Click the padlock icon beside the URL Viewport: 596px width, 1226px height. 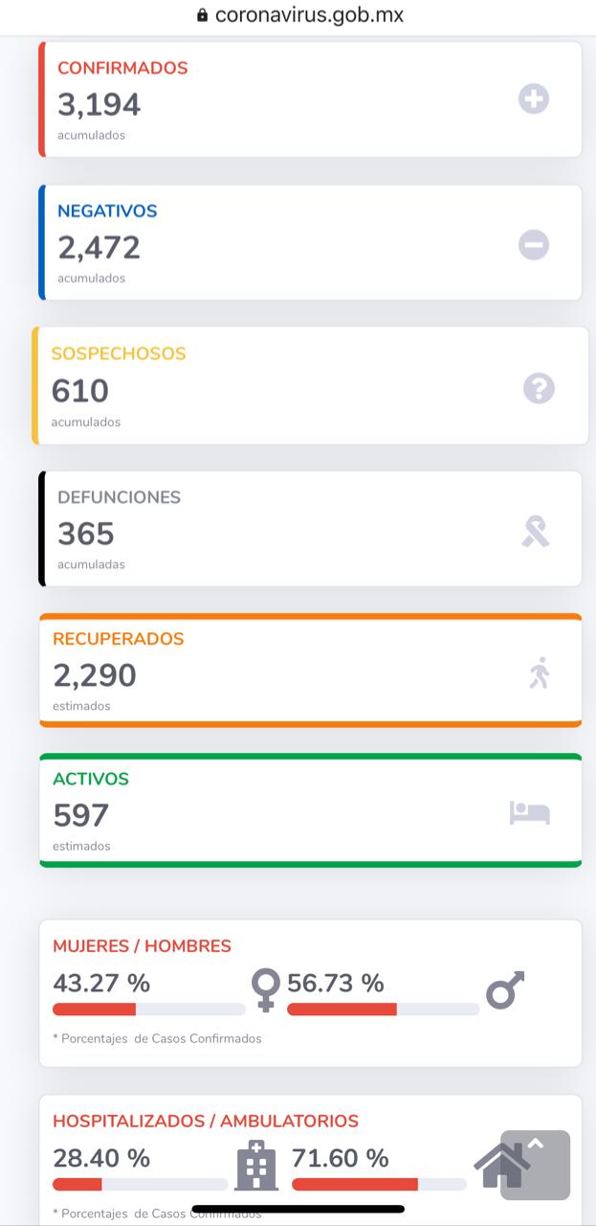(202, 14)
